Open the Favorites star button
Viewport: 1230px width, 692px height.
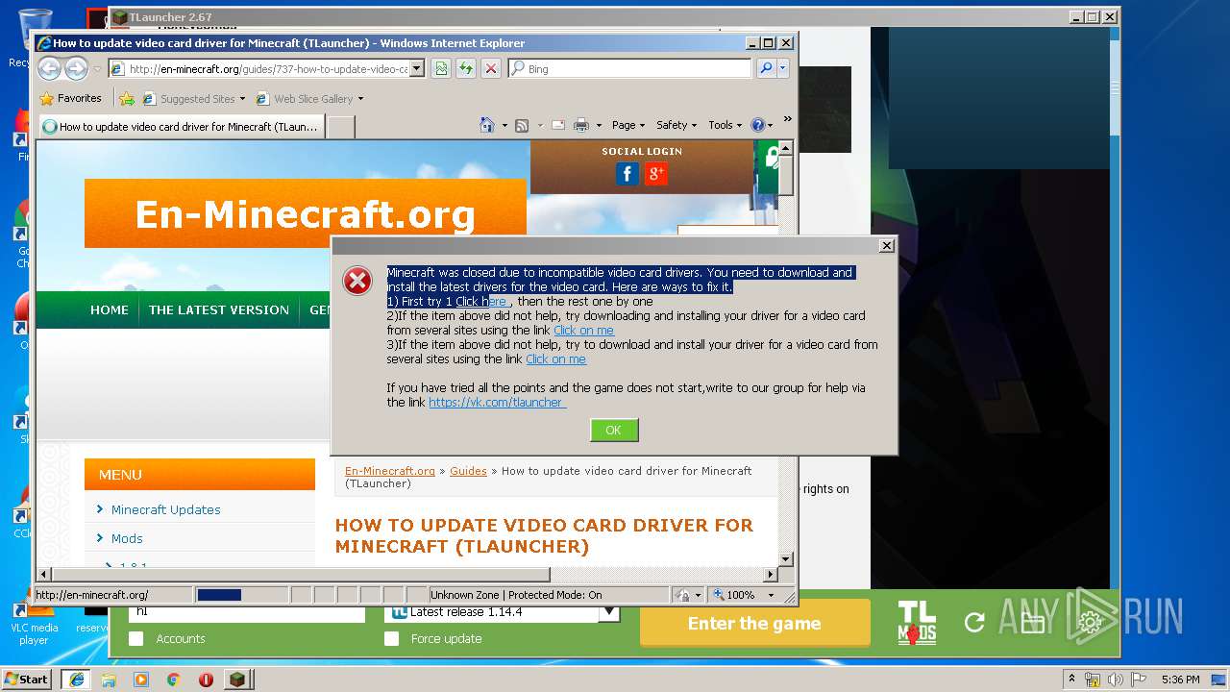[71, 98]
